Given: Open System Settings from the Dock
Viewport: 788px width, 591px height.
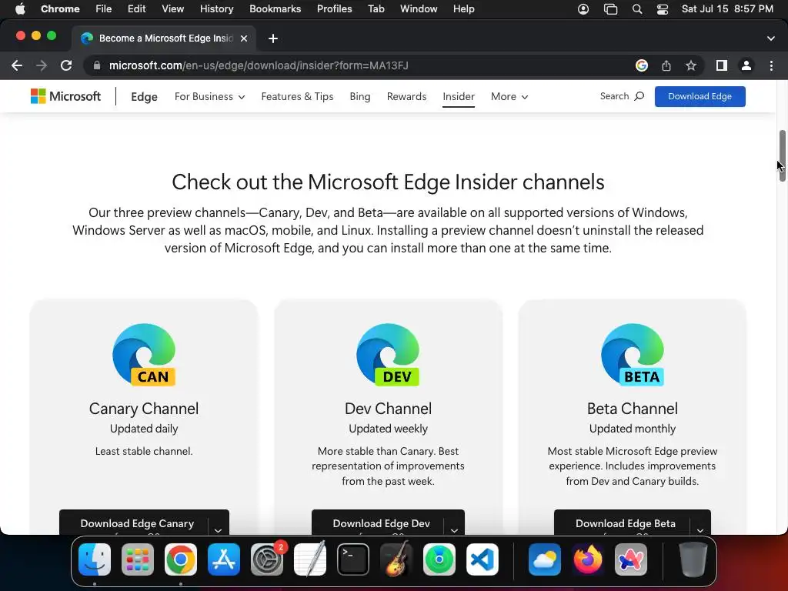Looking at the screenshot, I should 267,559.
